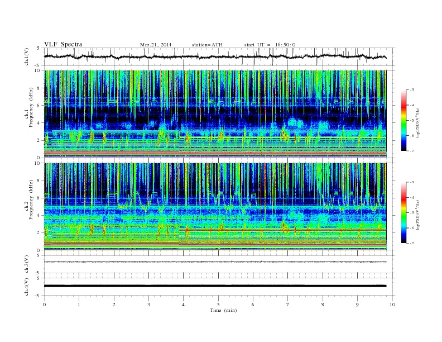Click the ch.3 flat voltage trace

[215, 262]
